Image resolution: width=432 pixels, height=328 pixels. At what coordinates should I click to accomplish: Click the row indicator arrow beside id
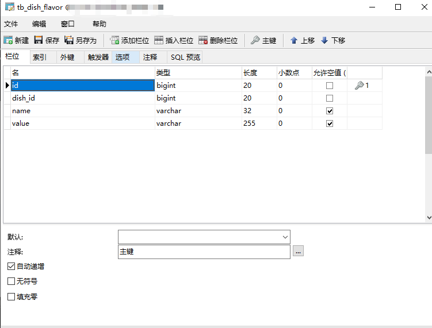[7, 85]
